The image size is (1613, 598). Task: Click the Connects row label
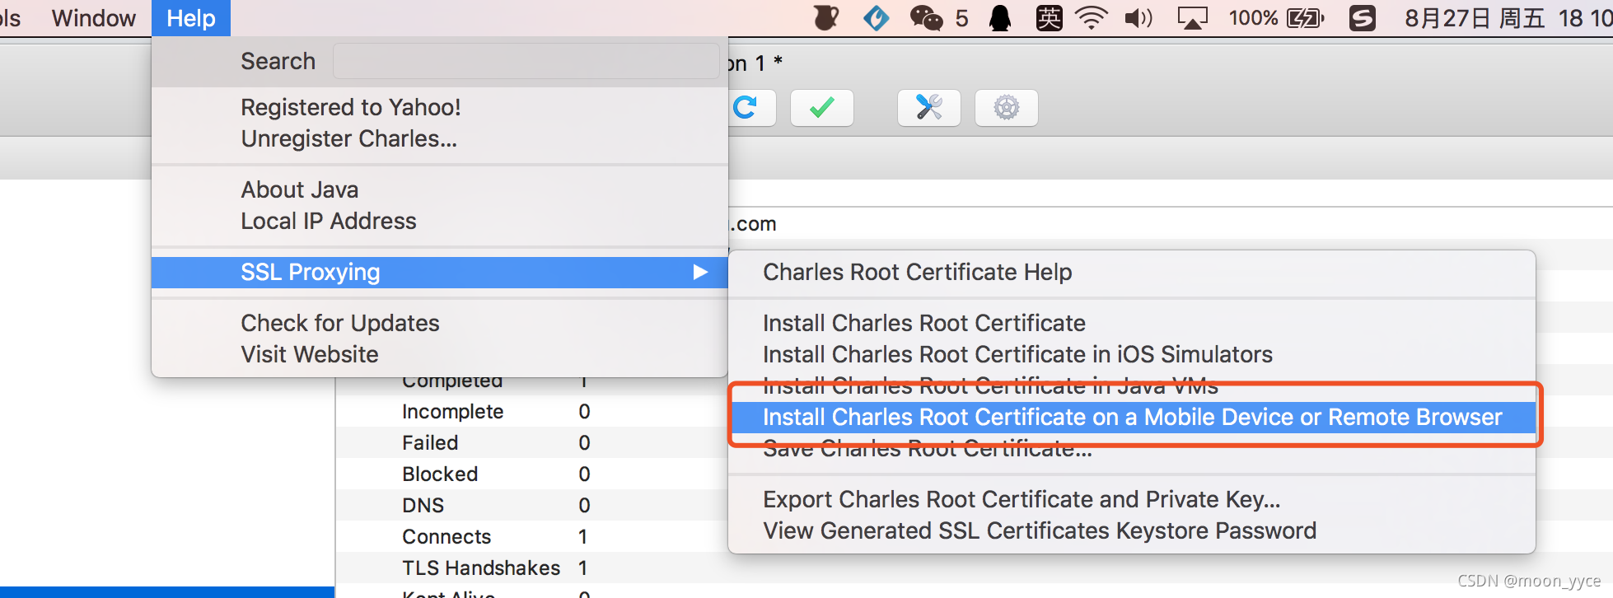(x=446, y=536)
